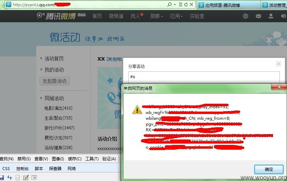Expand the 微群 dropdown menu
287x181 pixels.
pyautogui.click(x=157, y=16)
